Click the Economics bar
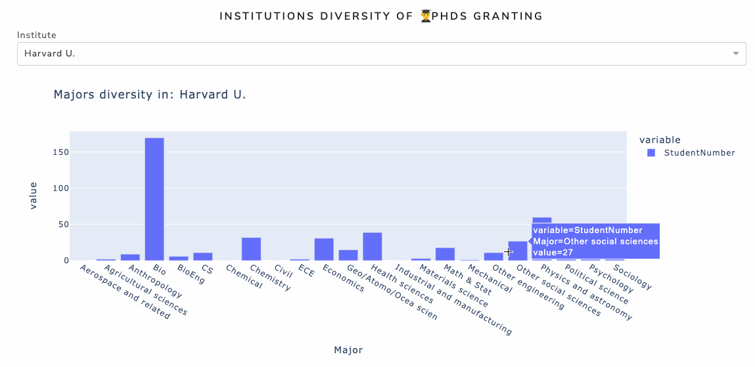The image size is (755, 367). point(324,249)
